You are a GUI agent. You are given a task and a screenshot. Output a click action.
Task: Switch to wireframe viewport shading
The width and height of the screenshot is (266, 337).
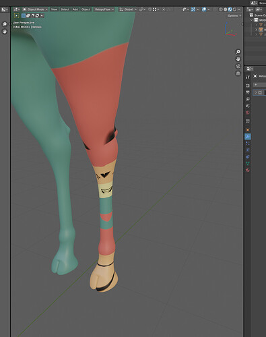tap(221, 9)
